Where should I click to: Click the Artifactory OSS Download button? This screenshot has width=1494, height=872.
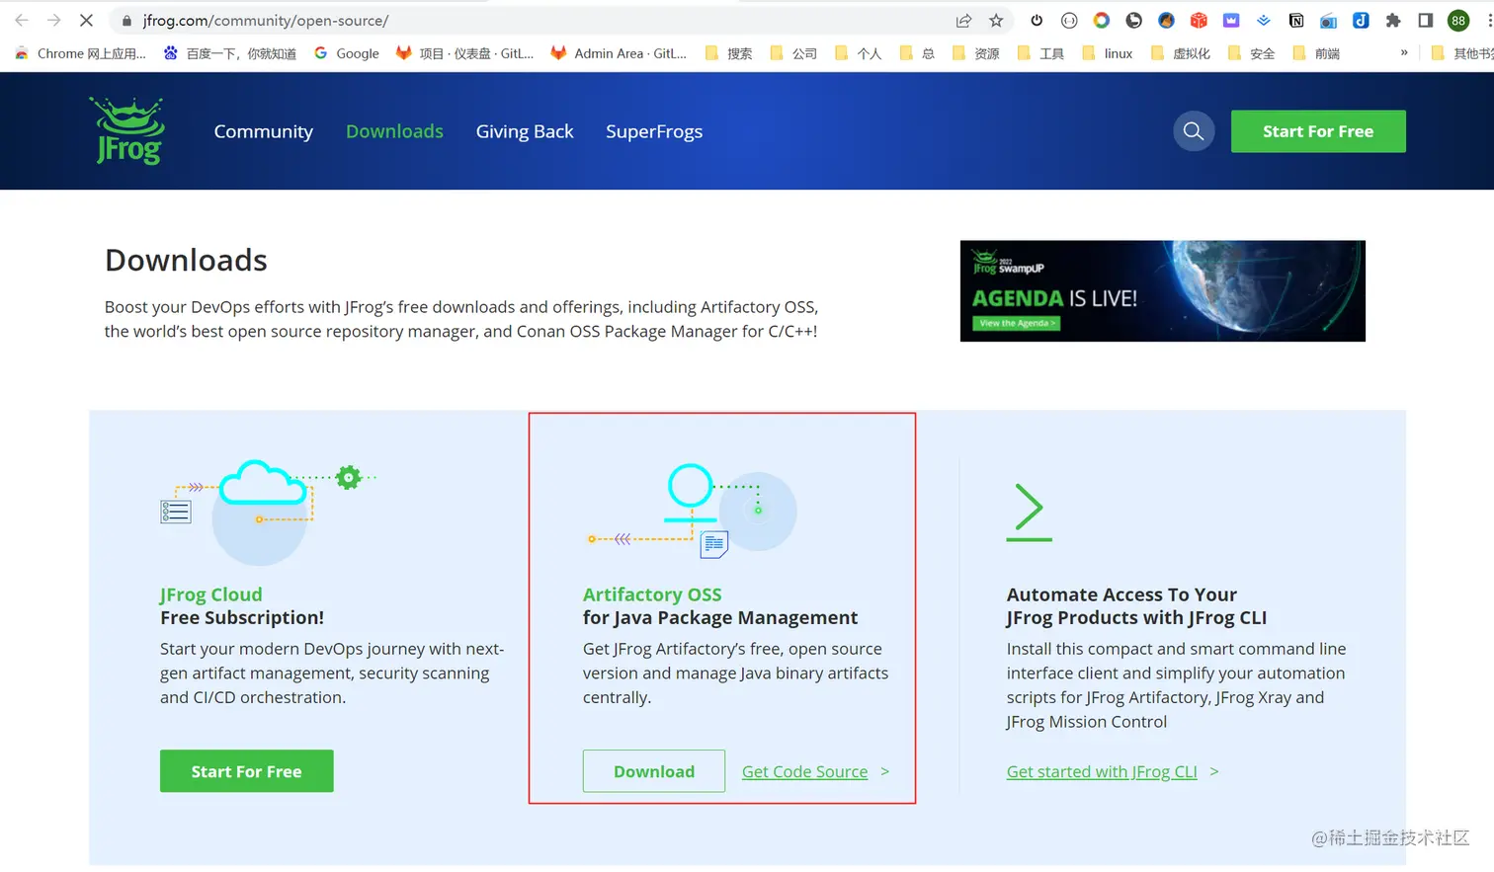(654, 771)
